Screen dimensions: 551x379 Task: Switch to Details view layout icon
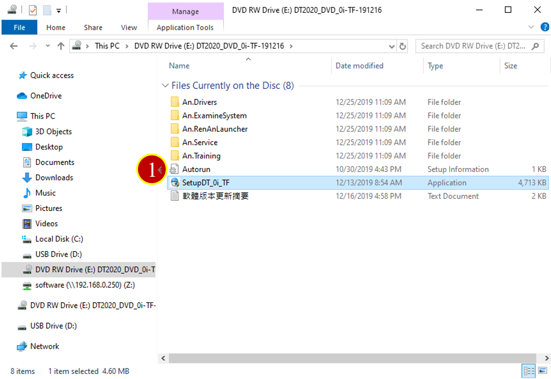click(529, 371)
